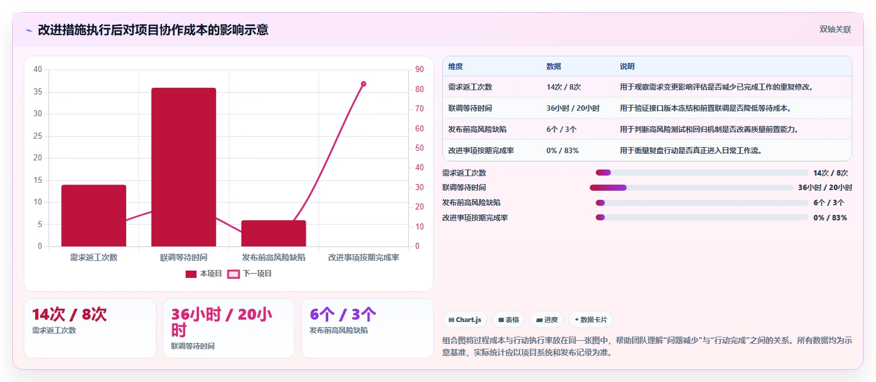This screenshot has width=876, height=382.
Task: Click the footer note starting 组合图将过程成本
Action: coord(647,346)
